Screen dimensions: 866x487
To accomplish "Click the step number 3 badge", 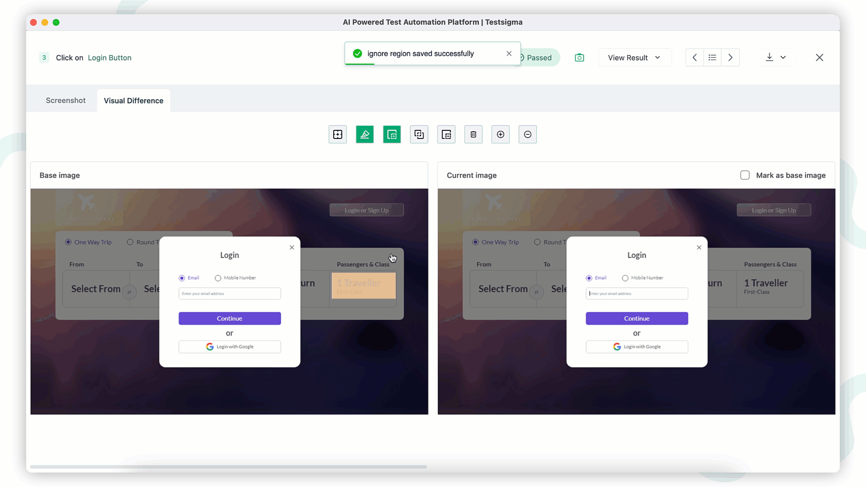I will (x=44, y=58).
